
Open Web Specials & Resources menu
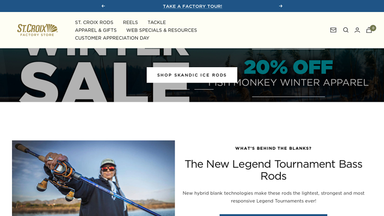tap(162, 30)
